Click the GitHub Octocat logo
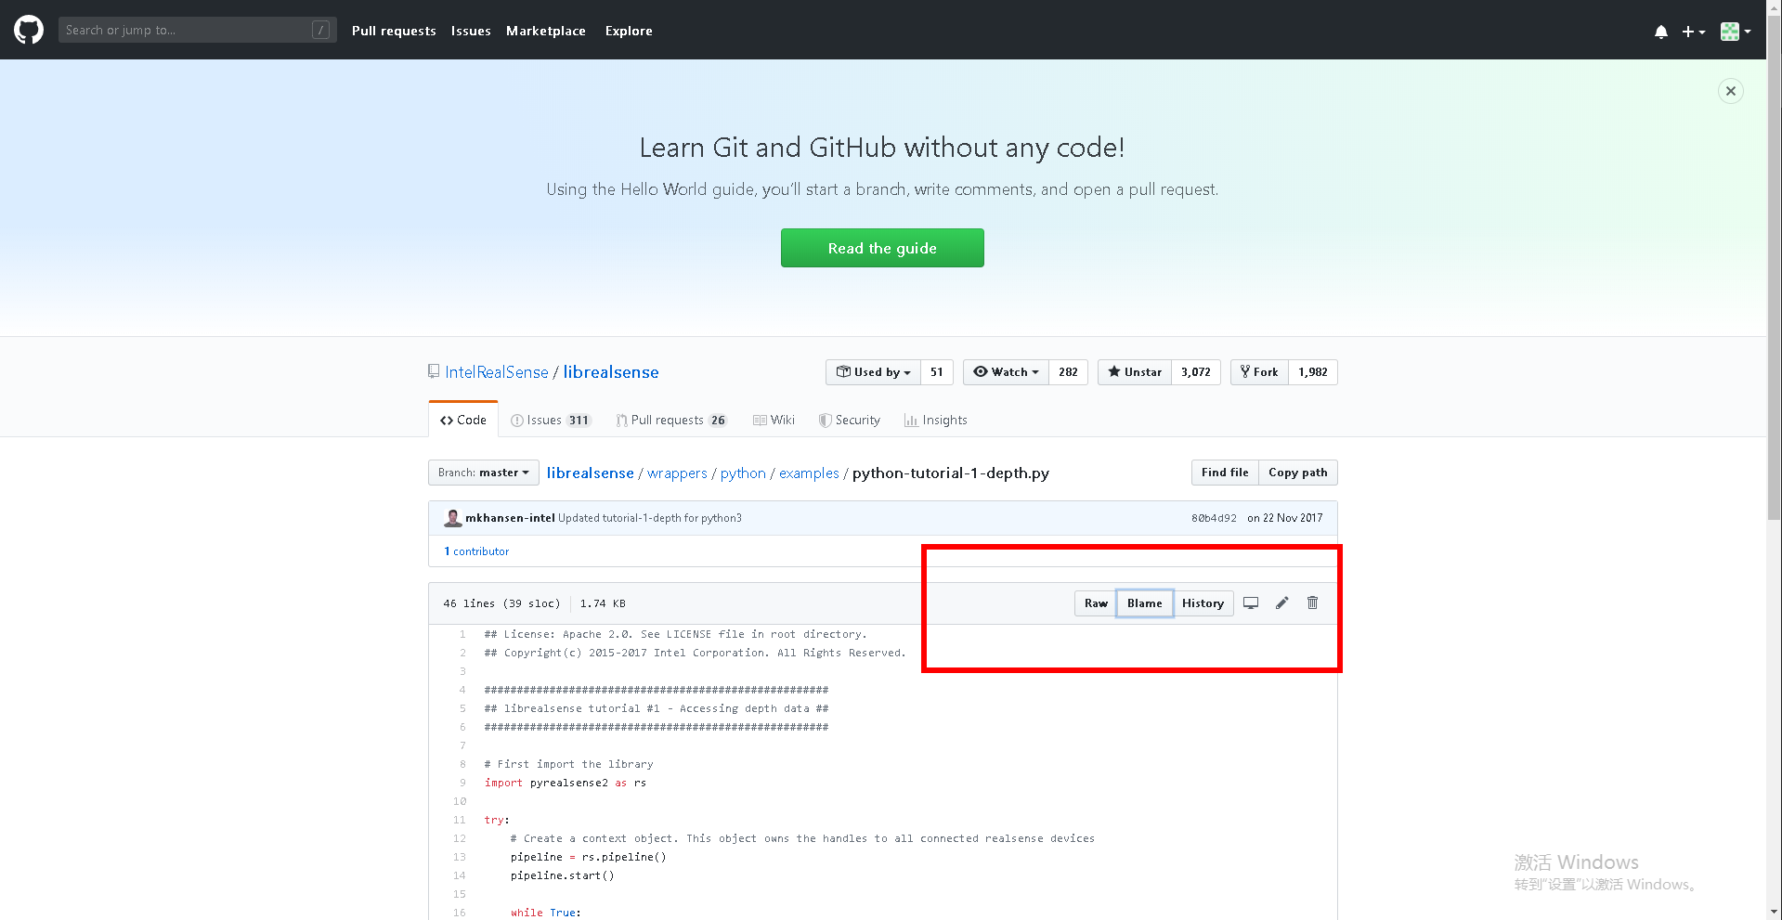This screenshot has width=1782, height=920. (29, 30)
